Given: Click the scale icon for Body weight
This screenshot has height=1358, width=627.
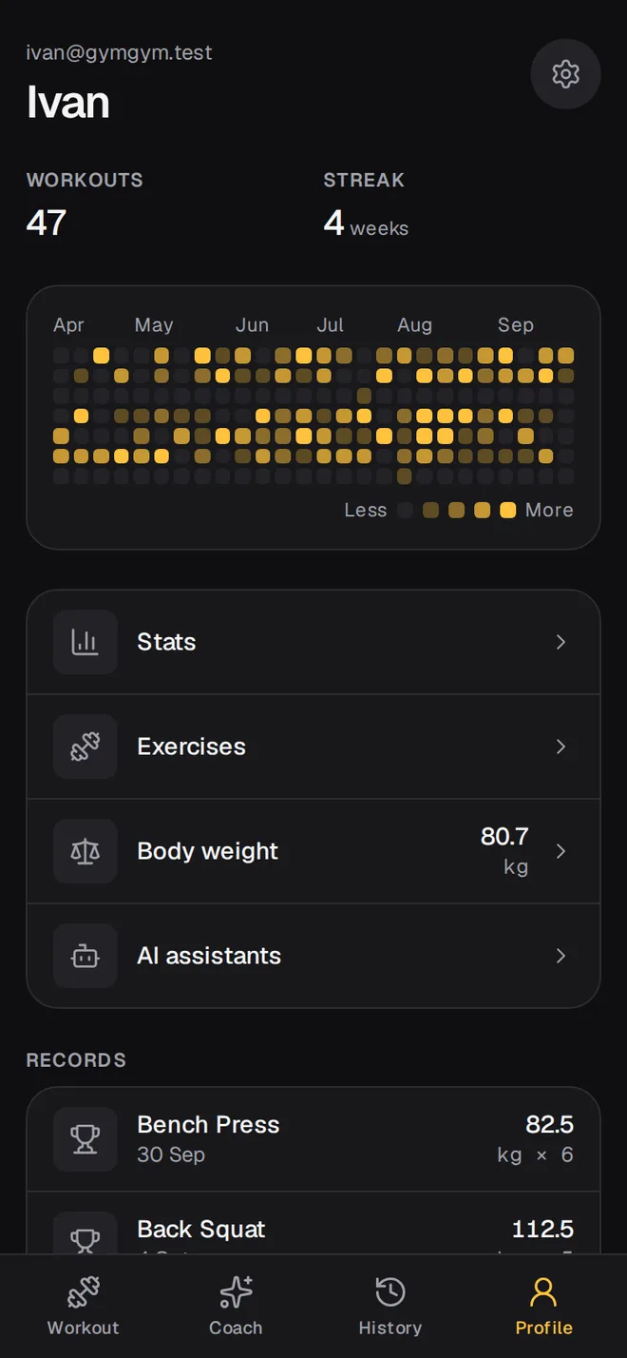Looking at the screenshot, I should pos(85,851).
